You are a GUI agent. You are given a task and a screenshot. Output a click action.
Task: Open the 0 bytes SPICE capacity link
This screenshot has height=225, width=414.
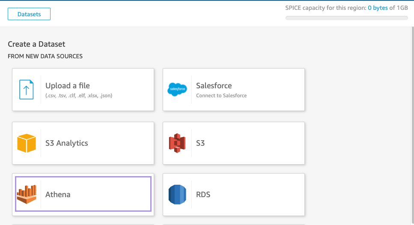pos(378,8)
